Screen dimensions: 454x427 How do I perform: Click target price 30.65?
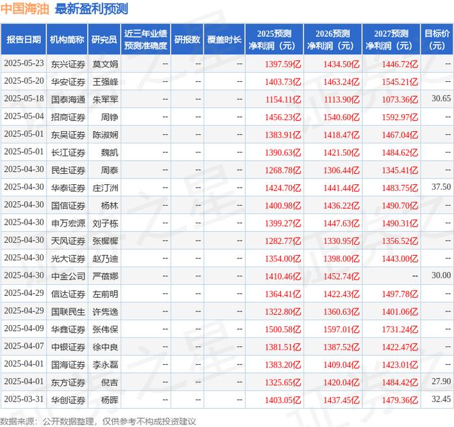(441, 99)
